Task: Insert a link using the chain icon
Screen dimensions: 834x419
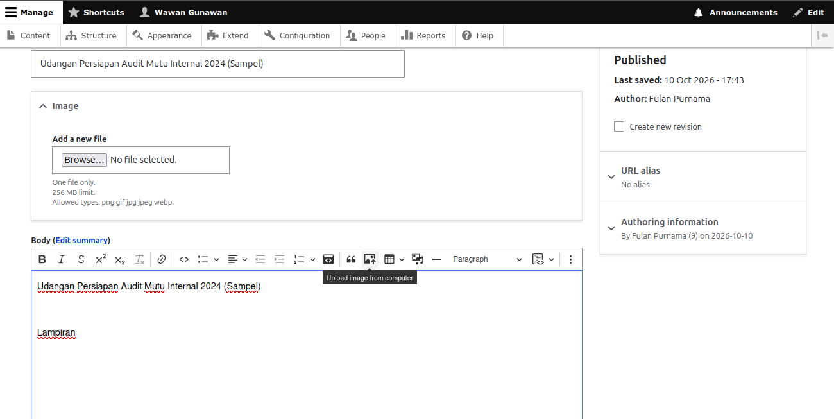Action: tap(162, 259)
